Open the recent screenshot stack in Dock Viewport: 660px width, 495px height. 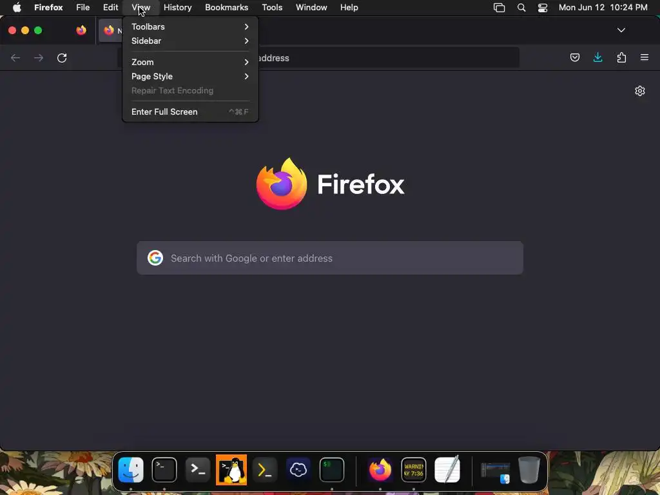496,472
